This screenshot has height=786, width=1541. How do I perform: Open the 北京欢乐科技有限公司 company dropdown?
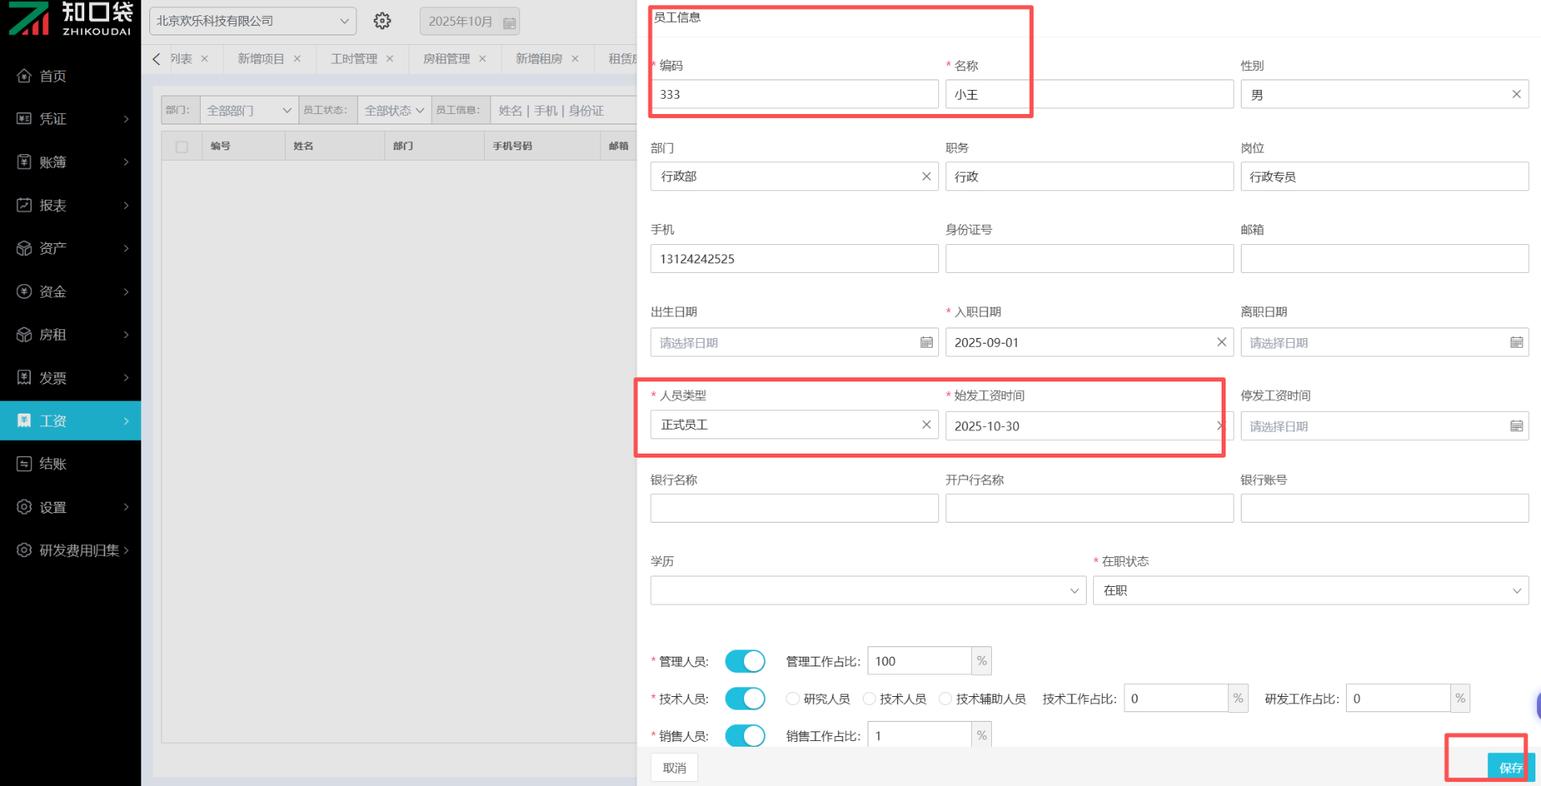pyautogui.click(x=252, y=21)
